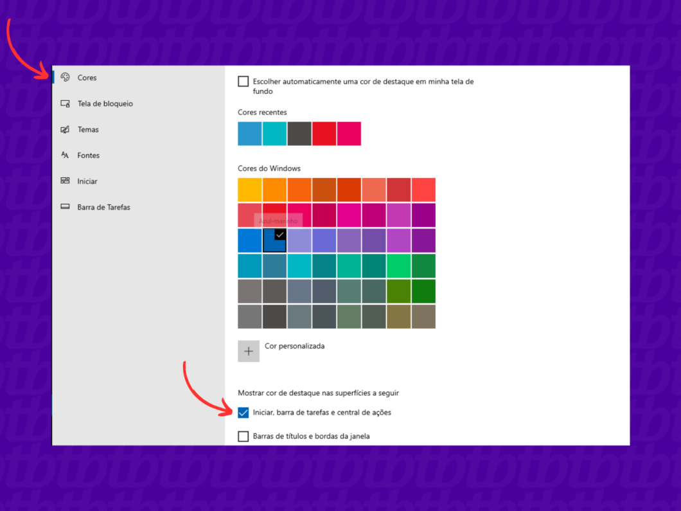Click the palette icon next to Cores
The height and width of the screenshot is (511, 681).
tap(65, 77)
